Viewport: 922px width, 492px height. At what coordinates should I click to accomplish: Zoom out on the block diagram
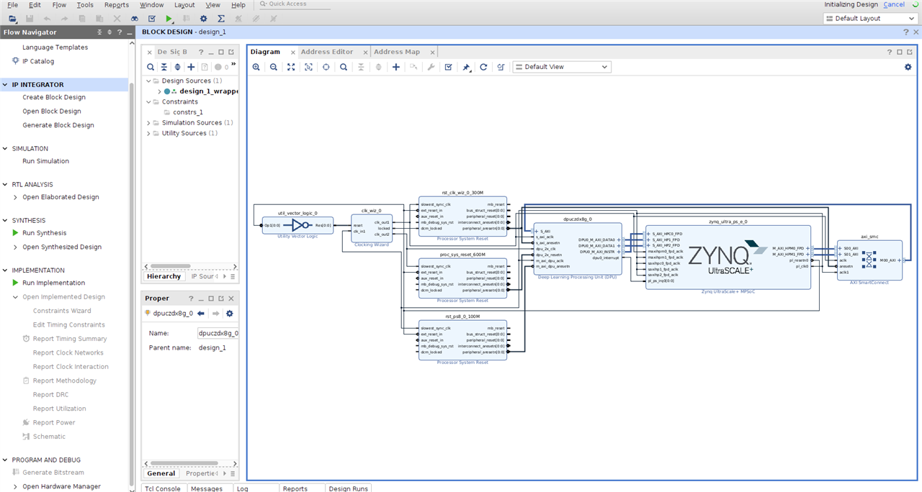pos(274,67)
